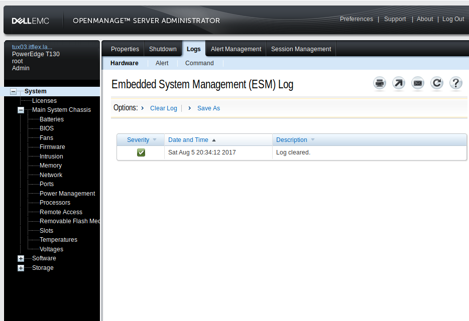Select Main System Chassis in the tree
The height and width of the screenshot is (321, 469).
coord(61,110)
